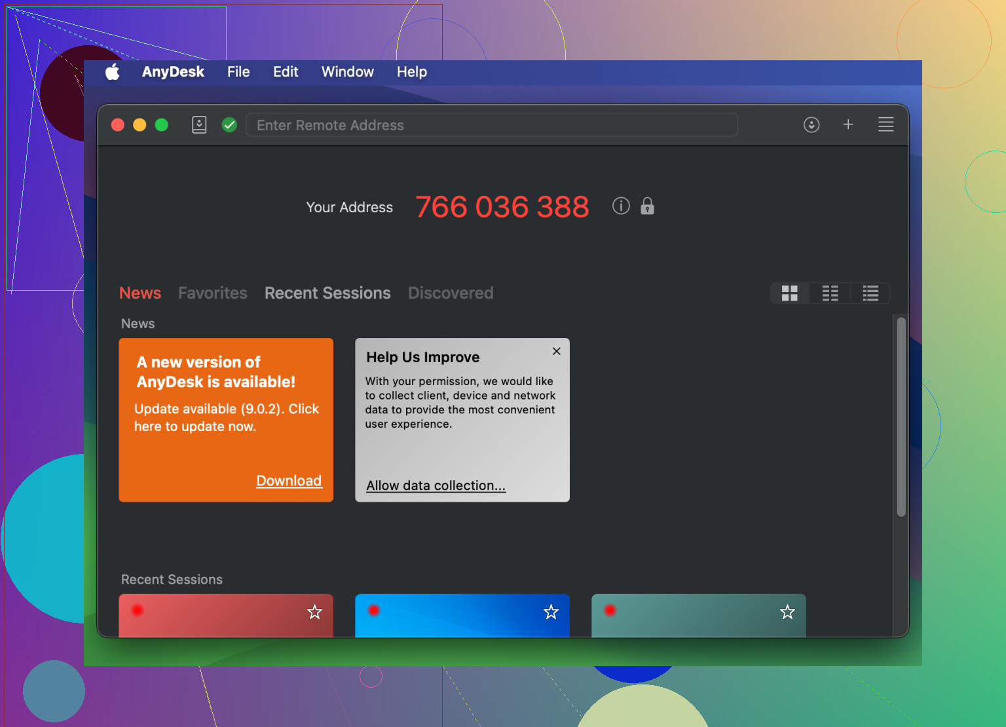Favorite the red recent session
Image resolution: width=1006 pixels, height=727 pixels.
pos(315,612)
